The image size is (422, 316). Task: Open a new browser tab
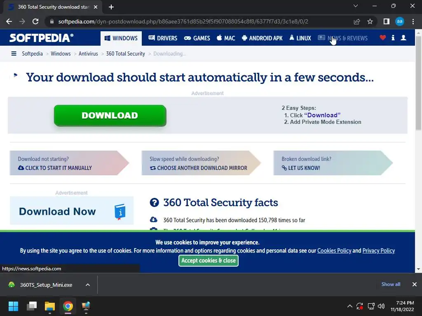[111, 7]
